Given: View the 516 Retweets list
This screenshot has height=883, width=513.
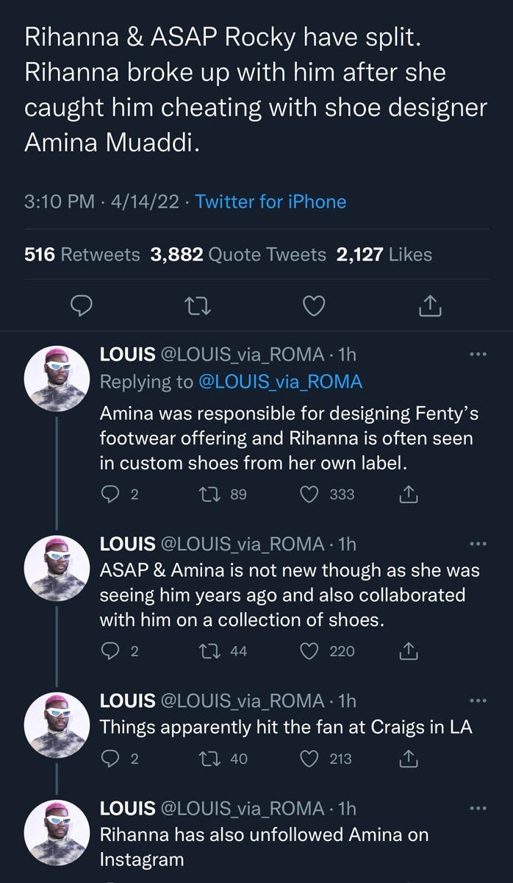Looking at the screenshot, I should [x=82, y=255].
